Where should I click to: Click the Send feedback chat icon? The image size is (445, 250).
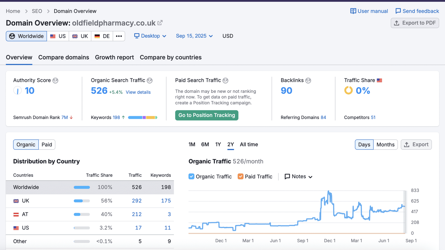tap(398, 11)
